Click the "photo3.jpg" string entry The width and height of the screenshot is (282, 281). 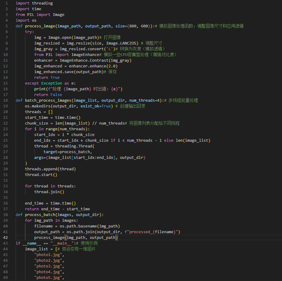point(49,266)
